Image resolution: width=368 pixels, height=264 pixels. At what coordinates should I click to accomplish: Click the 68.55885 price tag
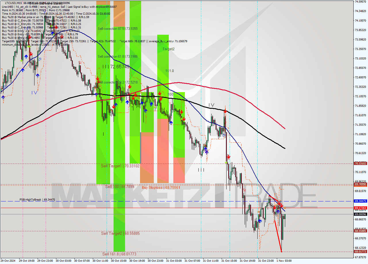(x=360, y=231)
